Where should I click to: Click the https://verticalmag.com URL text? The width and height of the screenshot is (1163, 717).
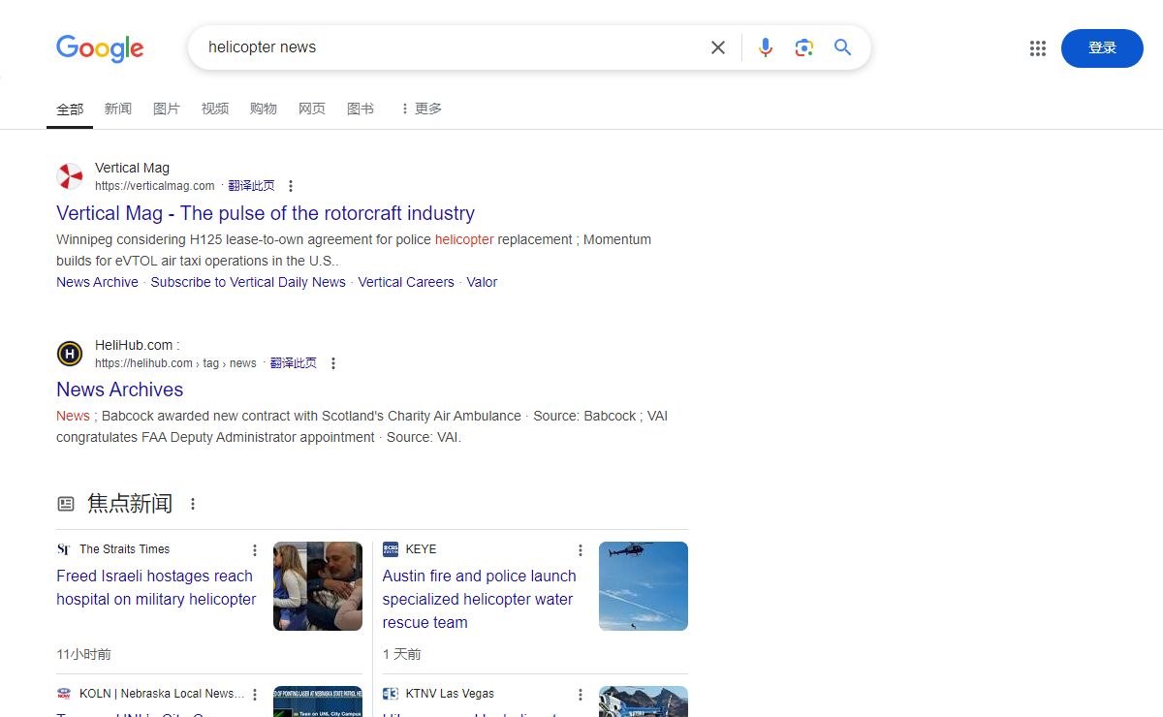155,186
